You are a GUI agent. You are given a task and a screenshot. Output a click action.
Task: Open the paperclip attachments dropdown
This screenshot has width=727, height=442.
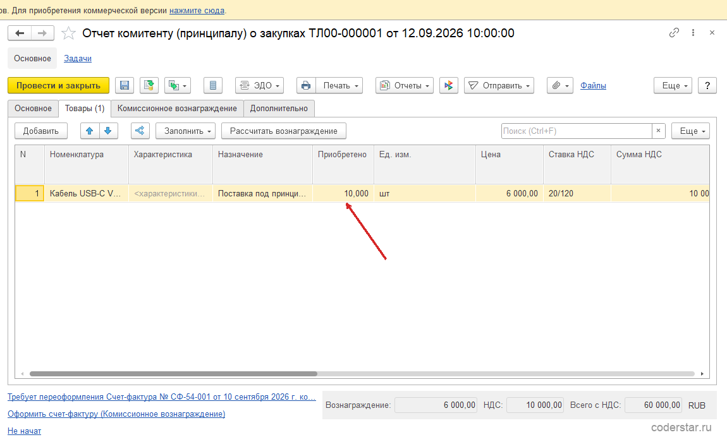coord(560,86)
